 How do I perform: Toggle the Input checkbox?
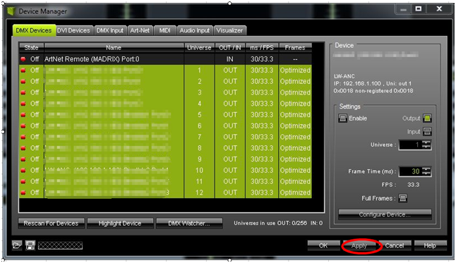(427, 131)
